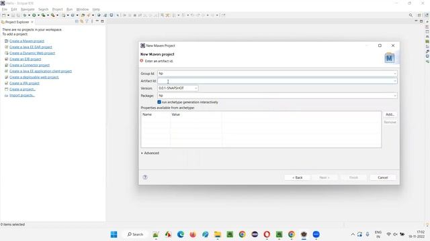The width and height of the screenshot is (430, 241).
Task: Click the filter icon in Project Explorer
Action: click(x=87, y=21)
